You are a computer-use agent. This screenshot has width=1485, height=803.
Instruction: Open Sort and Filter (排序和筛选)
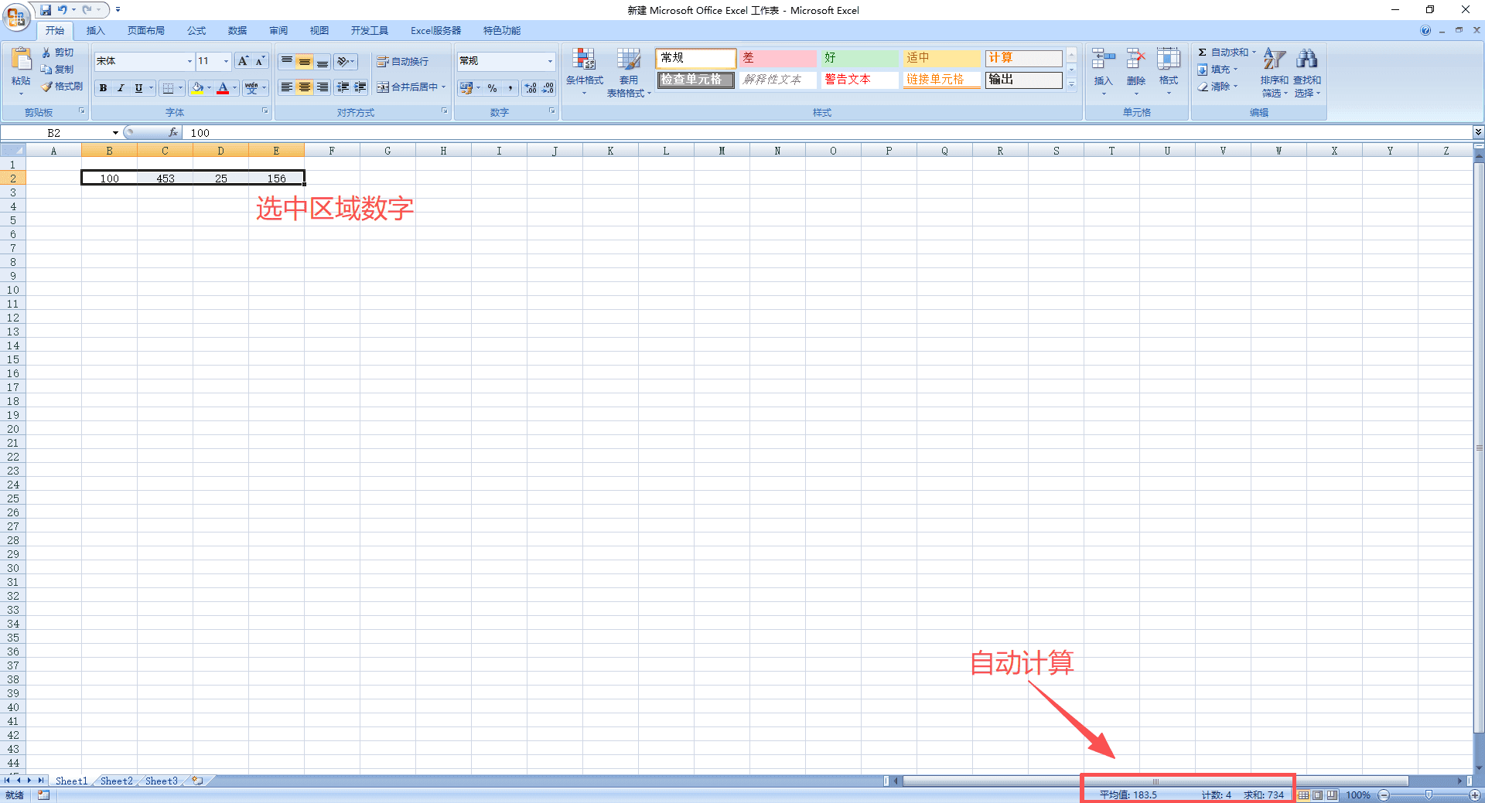(1274, 72)
